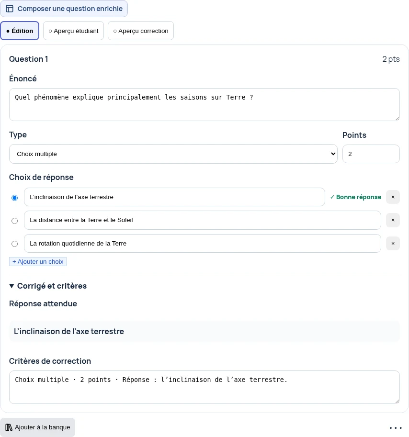Show the Aperçu correction tab
The height and width of the screenshot is (437, 409).
point(141,31)
